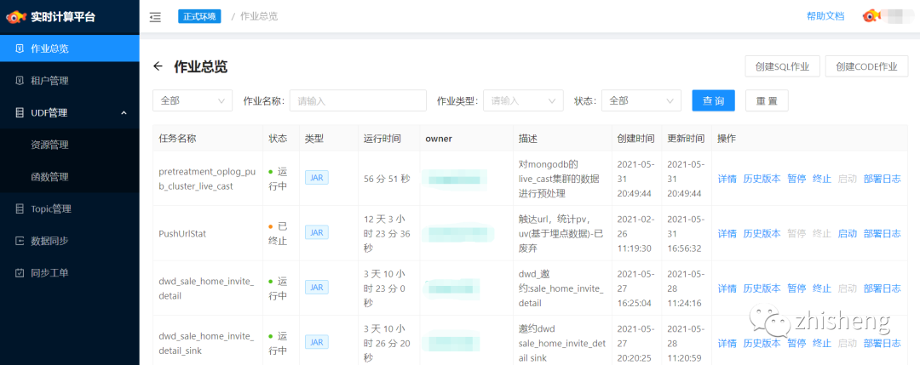
Task: Click task name pretreatment_oplog_pub_cluster_live_cast
Action: (x=207, y=179)
